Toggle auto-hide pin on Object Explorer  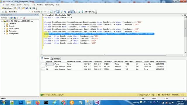point(35,15)
